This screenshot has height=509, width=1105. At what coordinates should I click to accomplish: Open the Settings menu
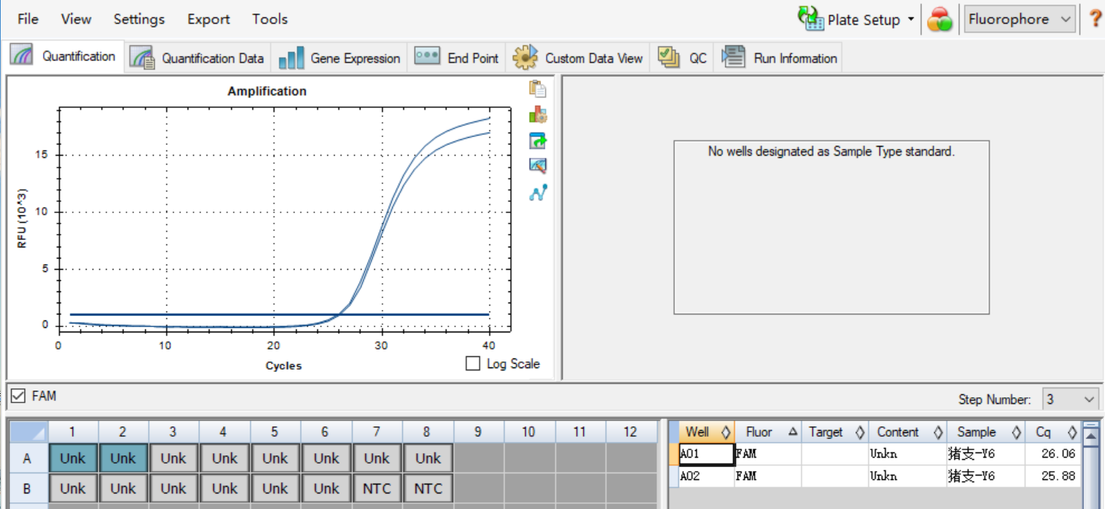(x=139, y=19)
